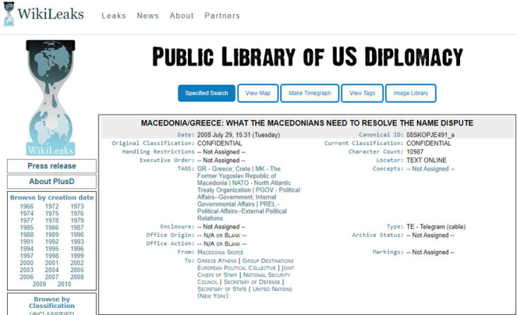
Task: Open the About menu item
Action: pyautogui.click(x=182, y=16)
